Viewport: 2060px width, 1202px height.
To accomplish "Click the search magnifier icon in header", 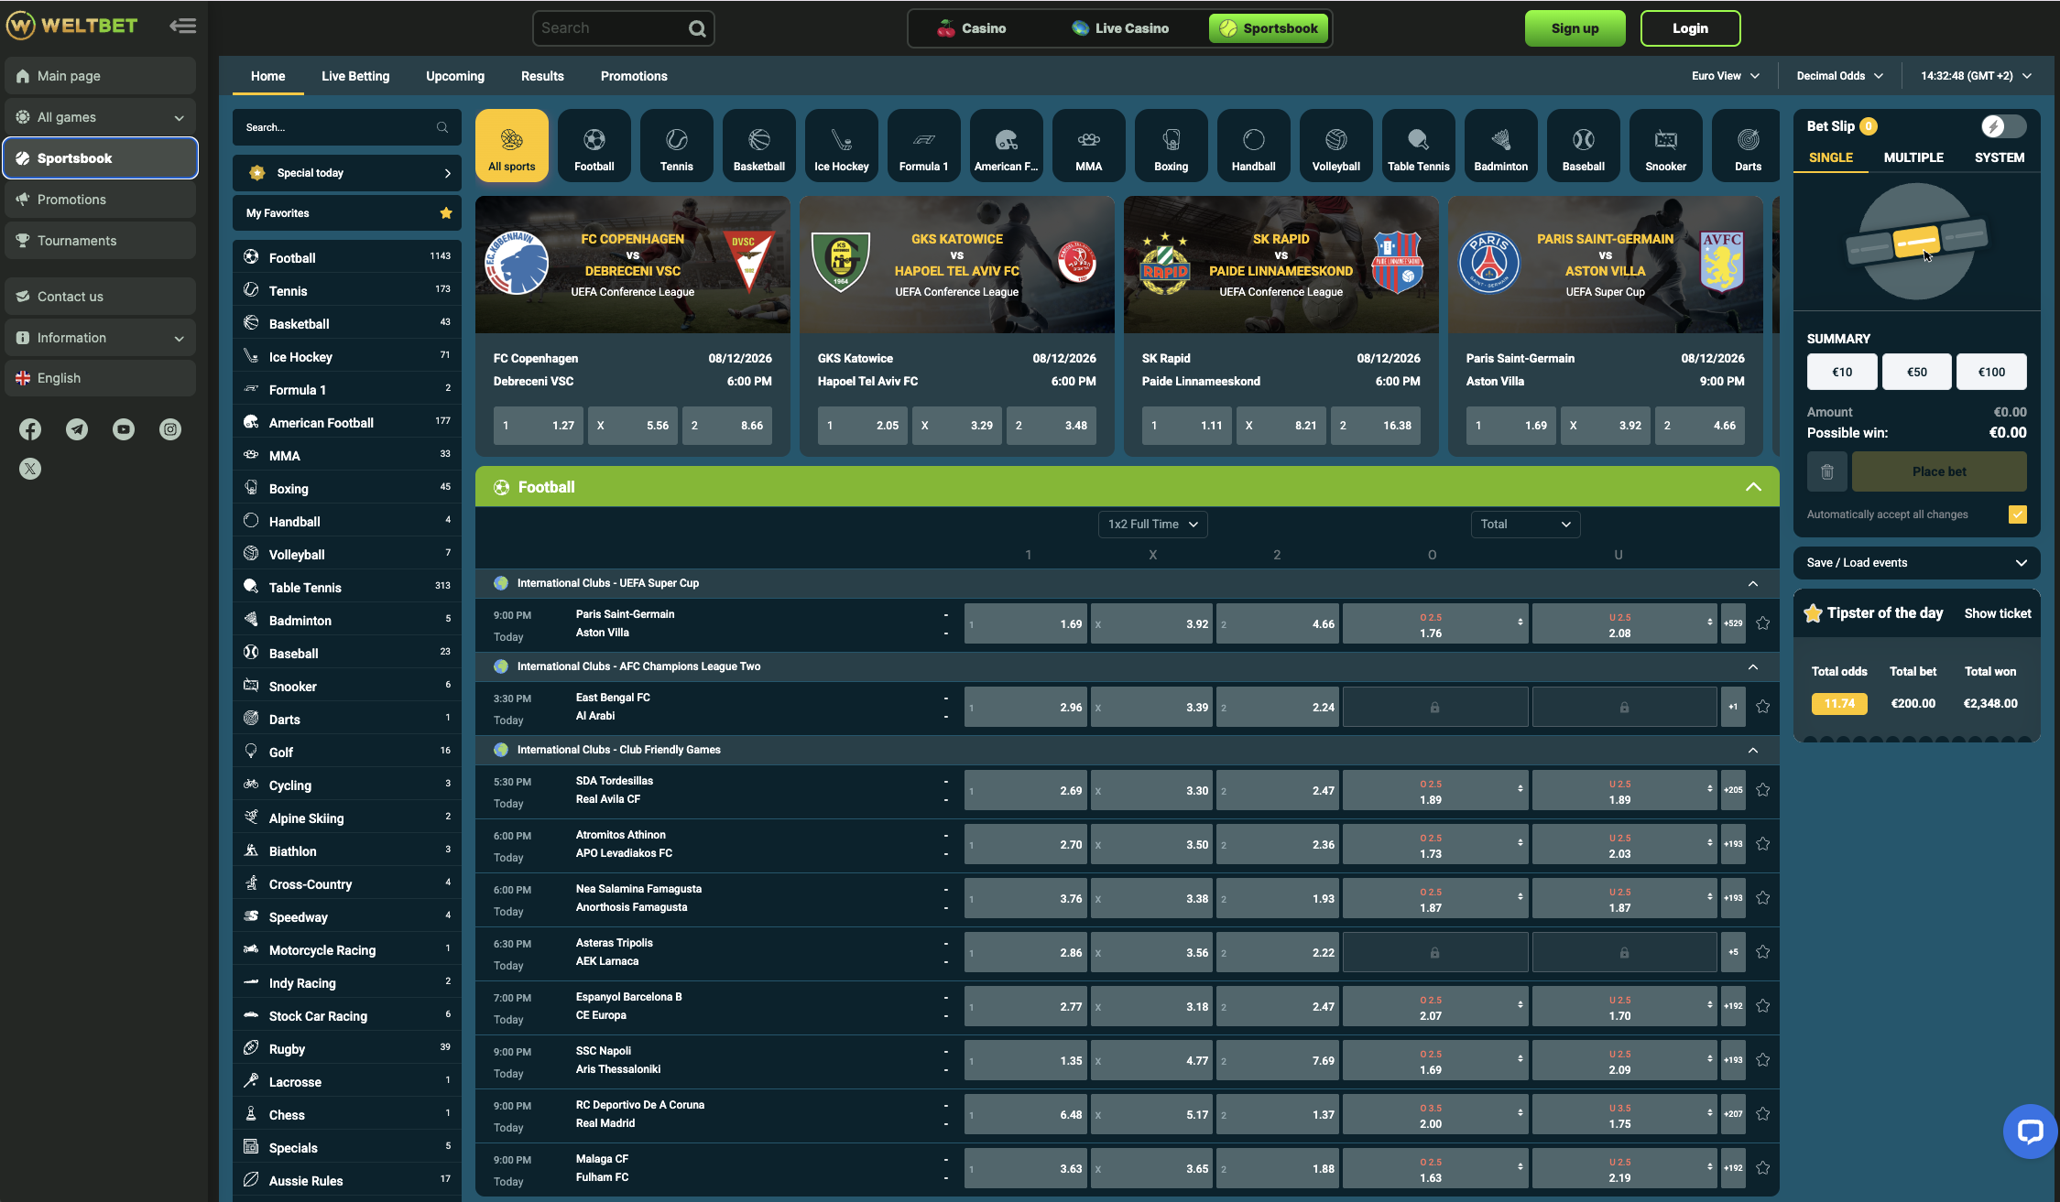I will (697, 28).
